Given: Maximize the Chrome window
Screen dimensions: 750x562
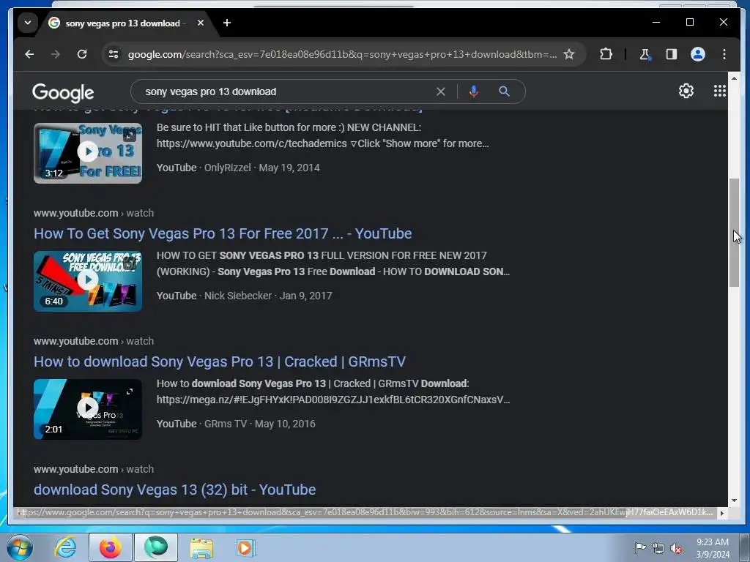Looking at the screenshot, I should tap(690, 22).
